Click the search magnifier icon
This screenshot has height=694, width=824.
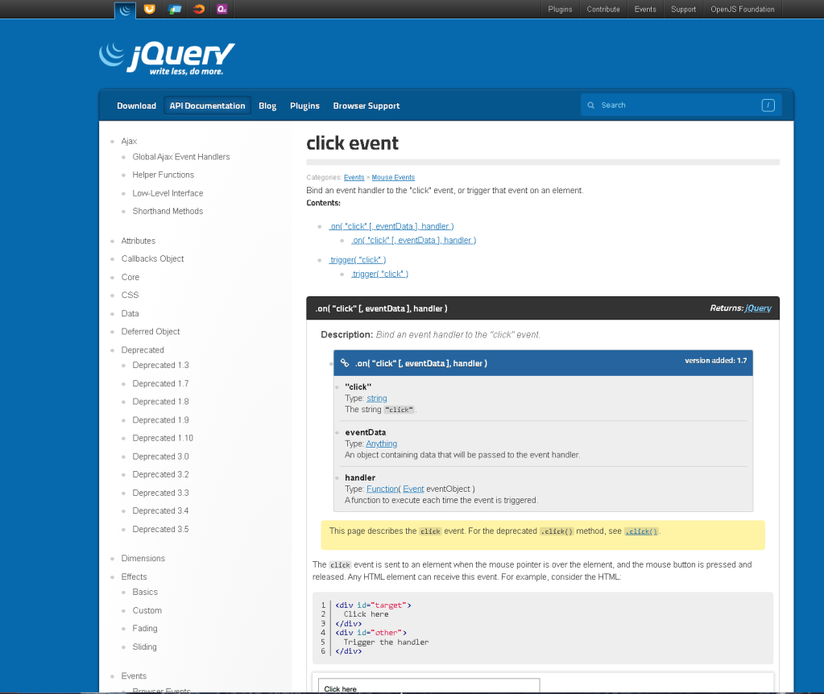(590, 105)
